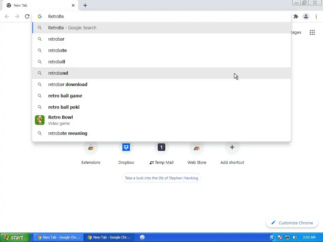Click the forward navigation arrow

coord(17,16)
